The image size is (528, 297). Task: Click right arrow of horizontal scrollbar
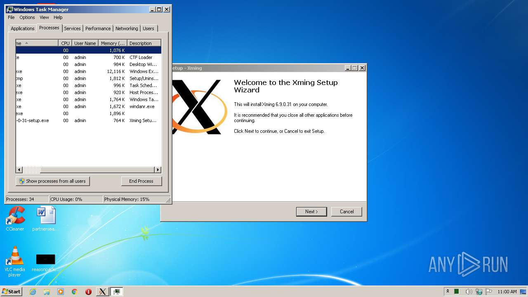(158, 170)
